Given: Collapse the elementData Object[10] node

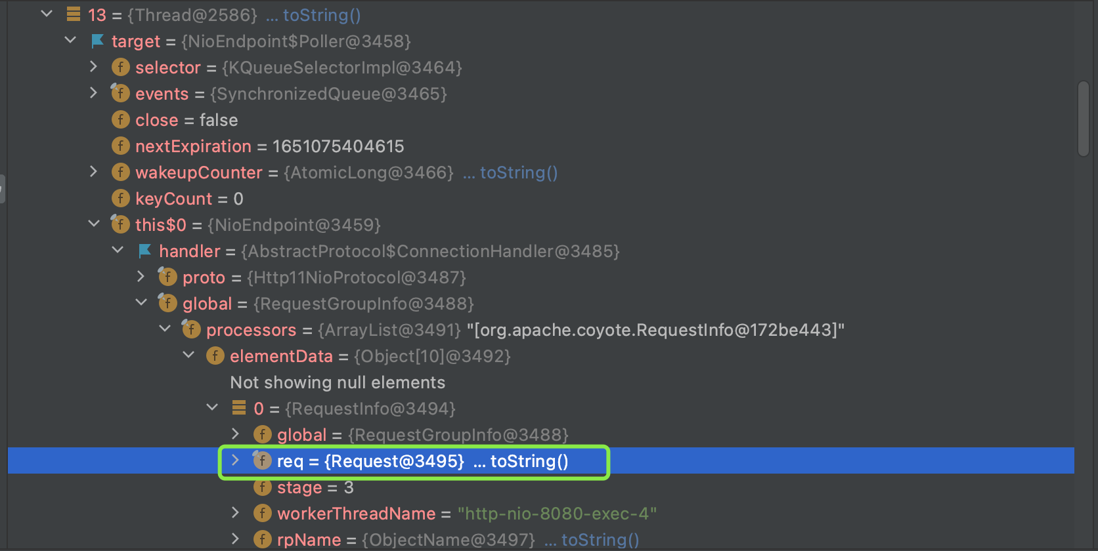Looking at the screenshot, I should [188, 355].
